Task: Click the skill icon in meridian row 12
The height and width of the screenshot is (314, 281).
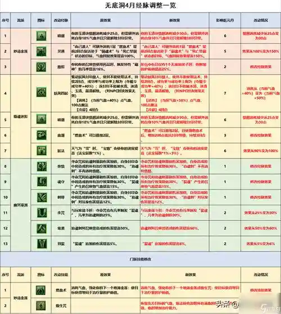Action: coord(42,228)
